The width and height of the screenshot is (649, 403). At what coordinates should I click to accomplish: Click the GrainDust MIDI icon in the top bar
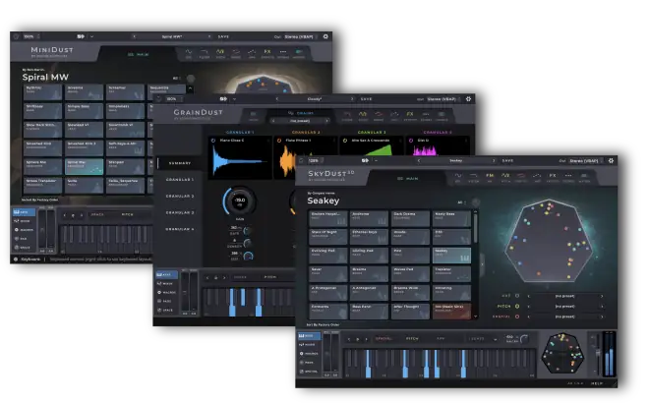(223, 99)
